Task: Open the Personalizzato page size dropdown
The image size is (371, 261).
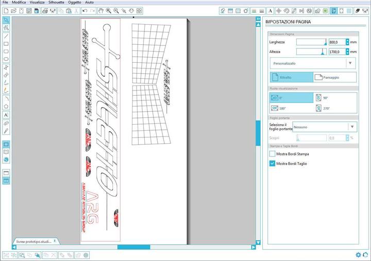Action: 313,63
